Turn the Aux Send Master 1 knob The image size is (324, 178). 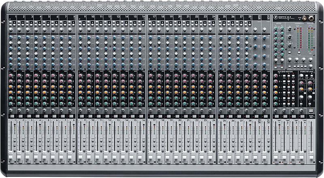tap(275, 76)
